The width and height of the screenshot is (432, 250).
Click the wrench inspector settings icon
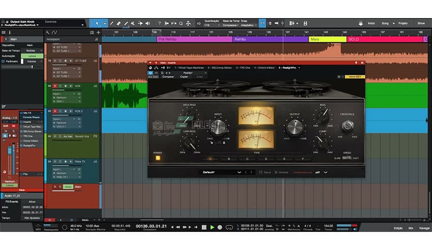48,33
